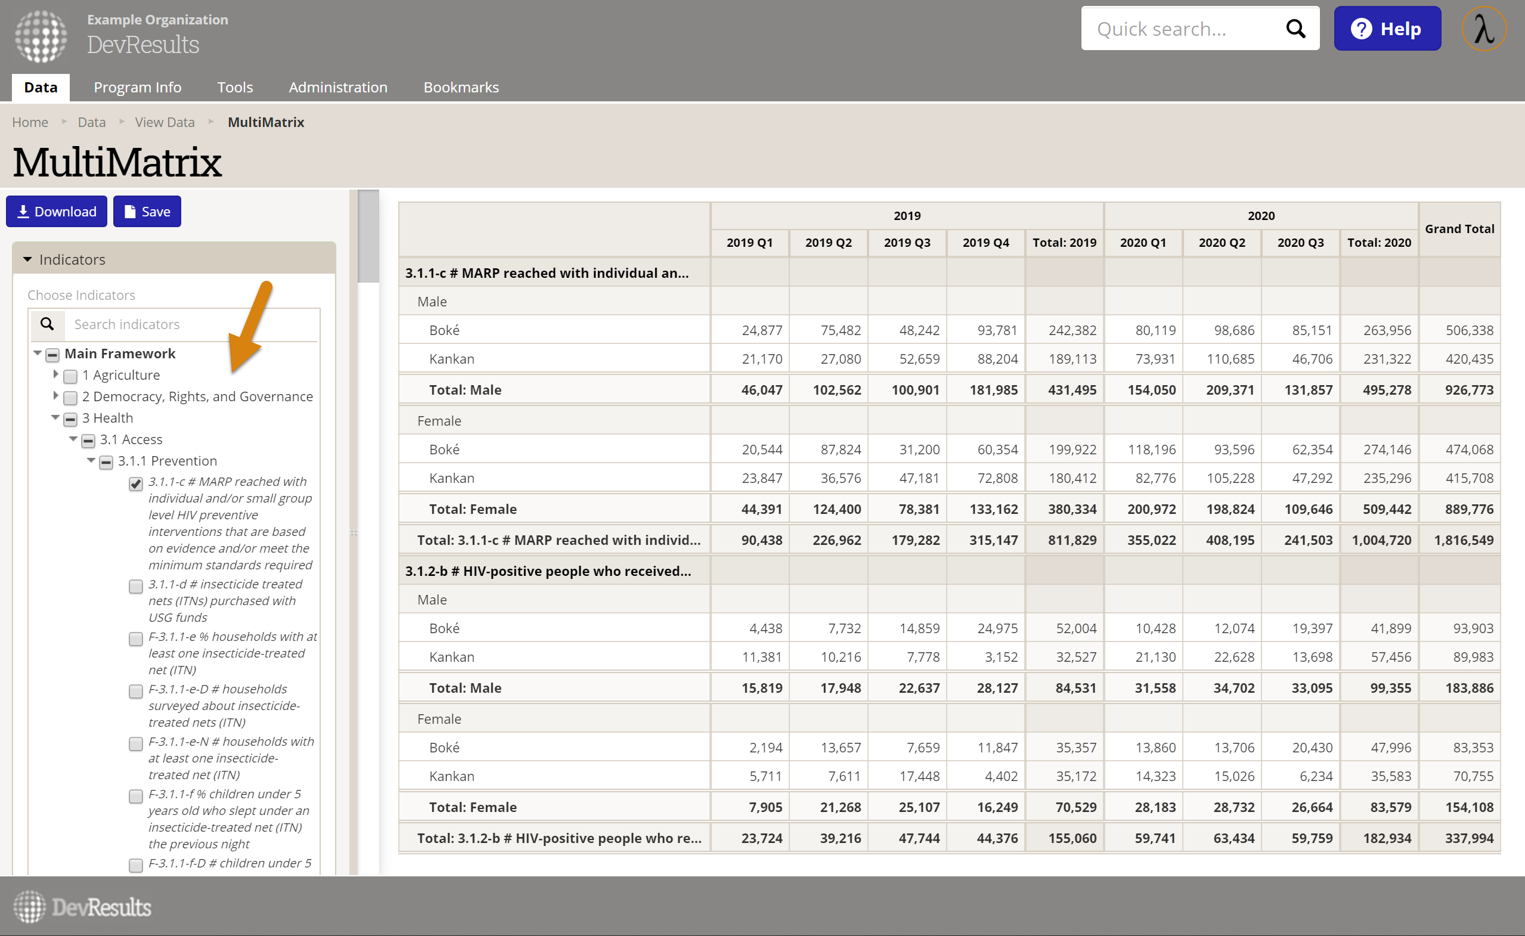The image size is (1525, 936).
Task: Check the 2 Democracy, Rights, and Governance checkbox
Action: tap(70, 398)
